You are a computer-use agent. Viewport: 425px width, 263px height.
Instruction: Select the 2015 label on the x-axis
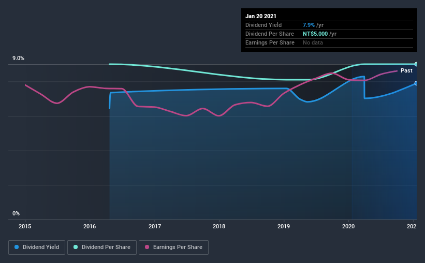(x=25, y=226)
